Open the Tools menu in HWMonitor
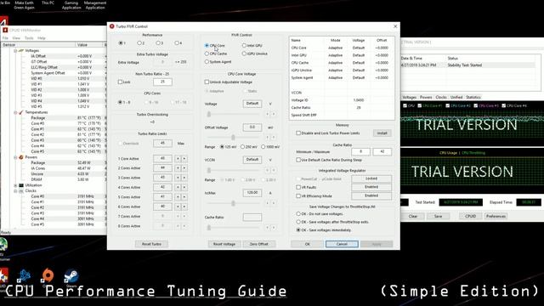The width and height of the screenshot is (544, 306). [29, 37]
